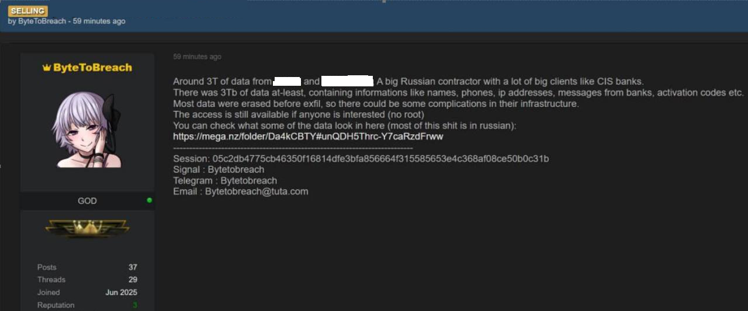Open ByteToBreach author link in thread header
This screenshot has height=311, width=748.
click(41, 21)
